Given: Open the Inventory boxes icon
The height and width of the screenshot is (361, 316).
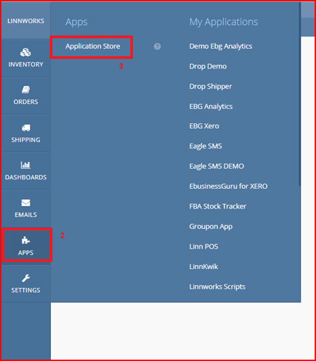Looking at the screenshot, I should pos(26,53).
